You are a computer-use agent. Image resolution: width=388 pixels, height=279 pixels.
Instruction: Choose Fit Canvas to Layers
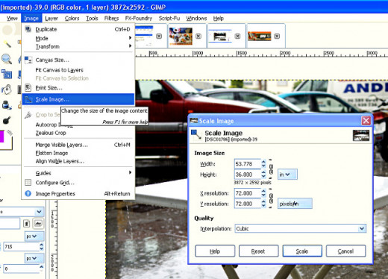(78, 70)
